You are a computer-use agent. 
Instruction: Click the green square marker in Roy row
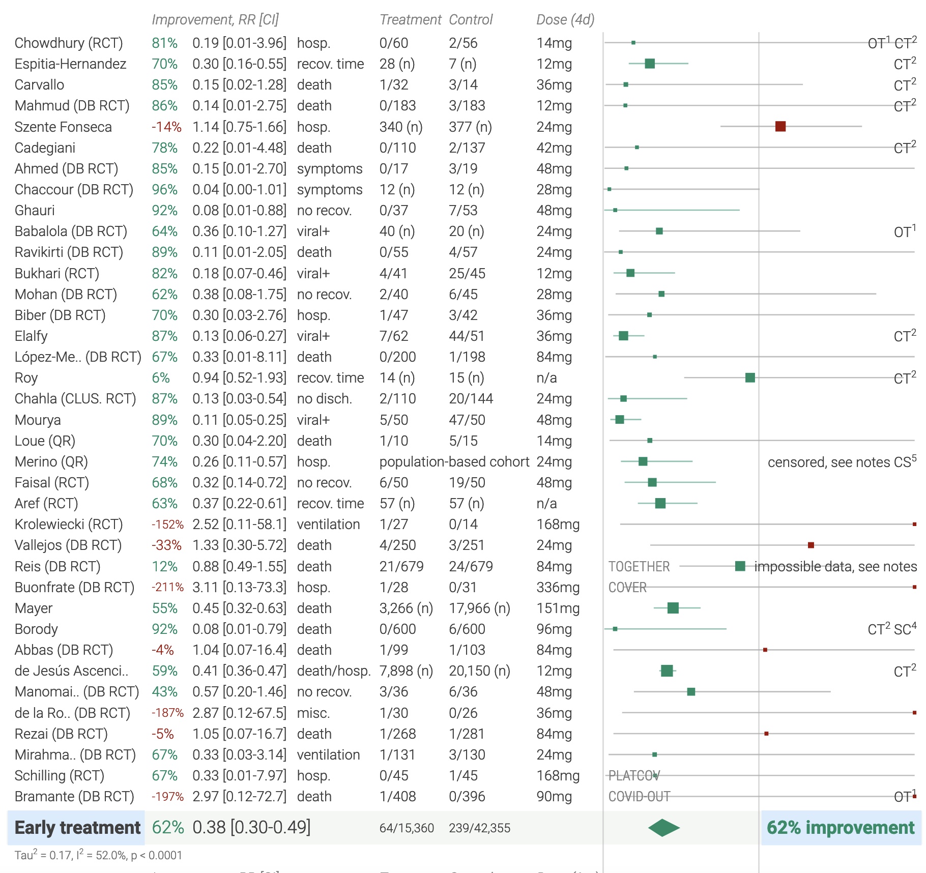749,377
